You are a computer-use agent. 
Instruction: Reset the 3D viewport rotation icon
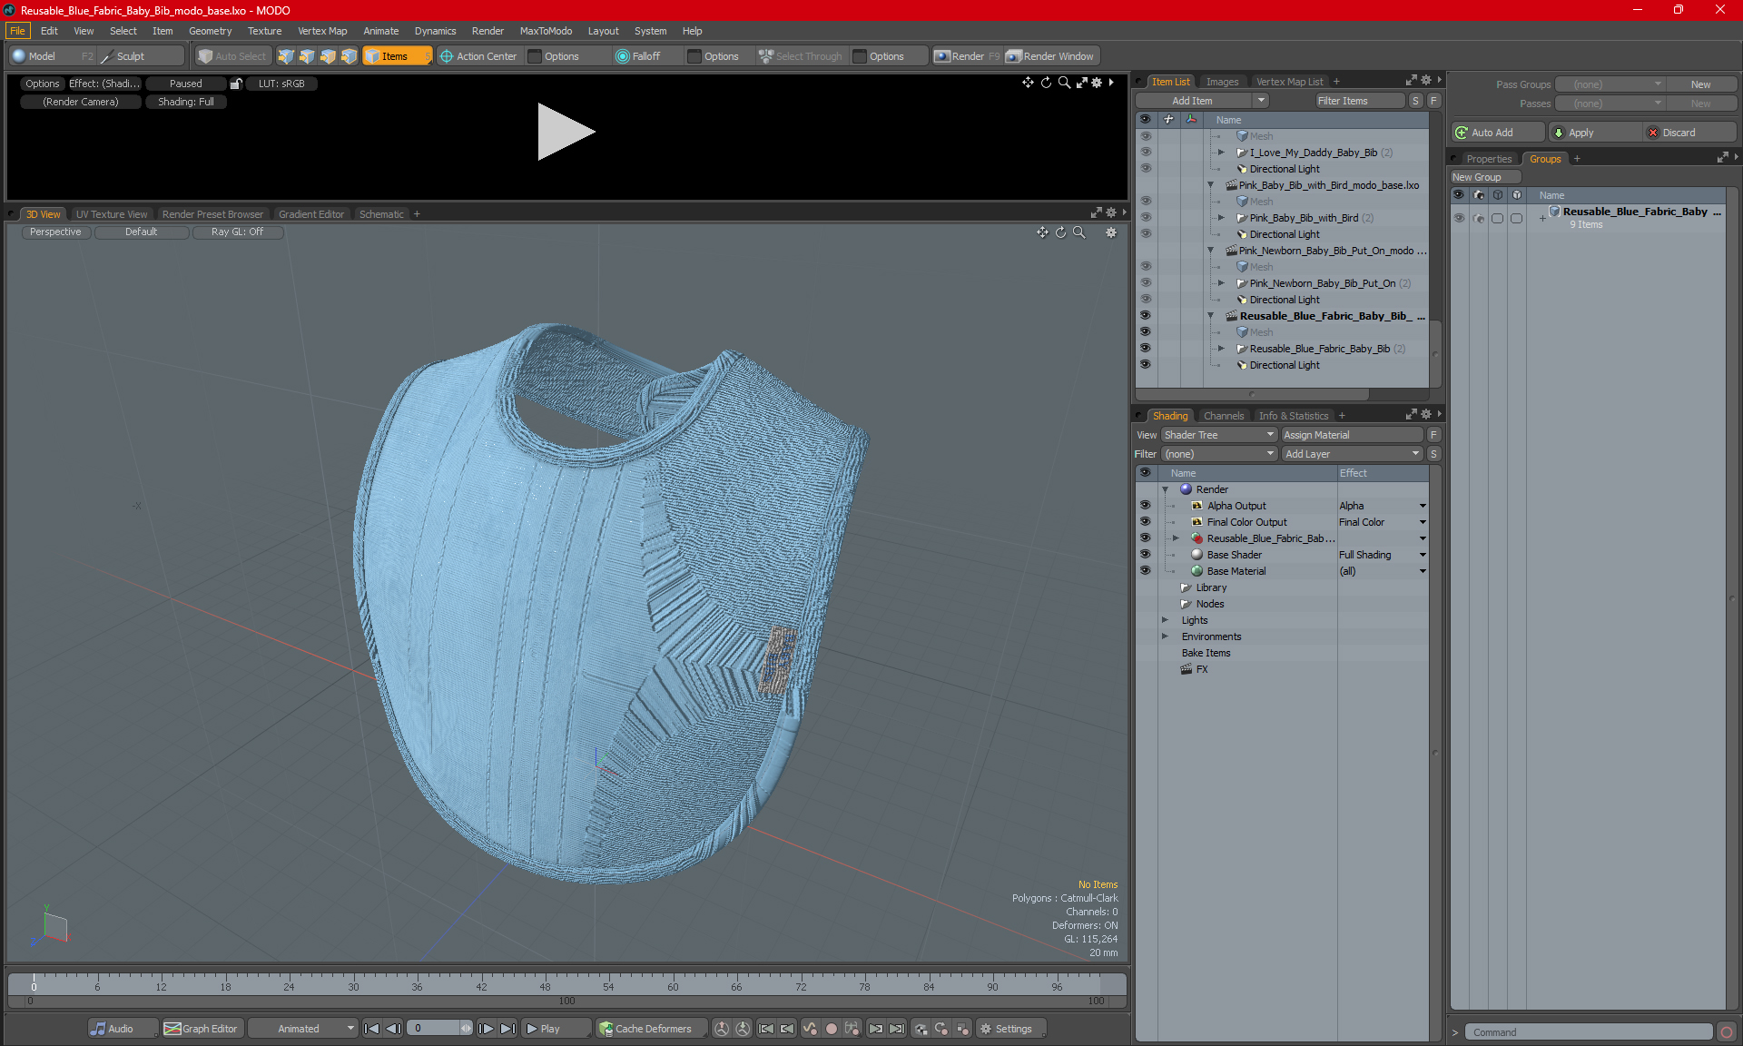tap(1060, 232)
